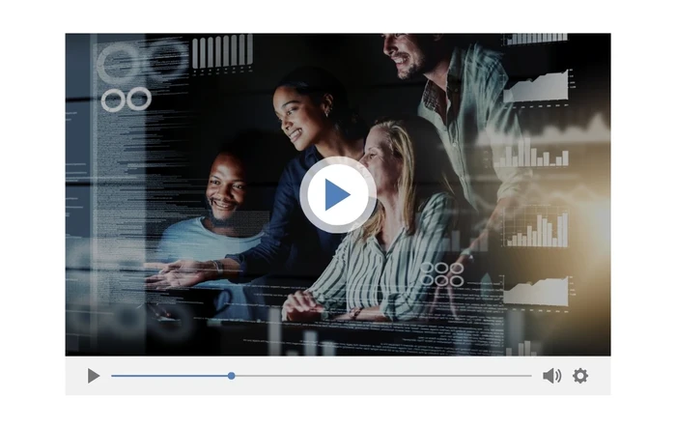Viewport: 676px width, 428px height.
Task: Open the video settings gear
Action: (x=580, y=376)
